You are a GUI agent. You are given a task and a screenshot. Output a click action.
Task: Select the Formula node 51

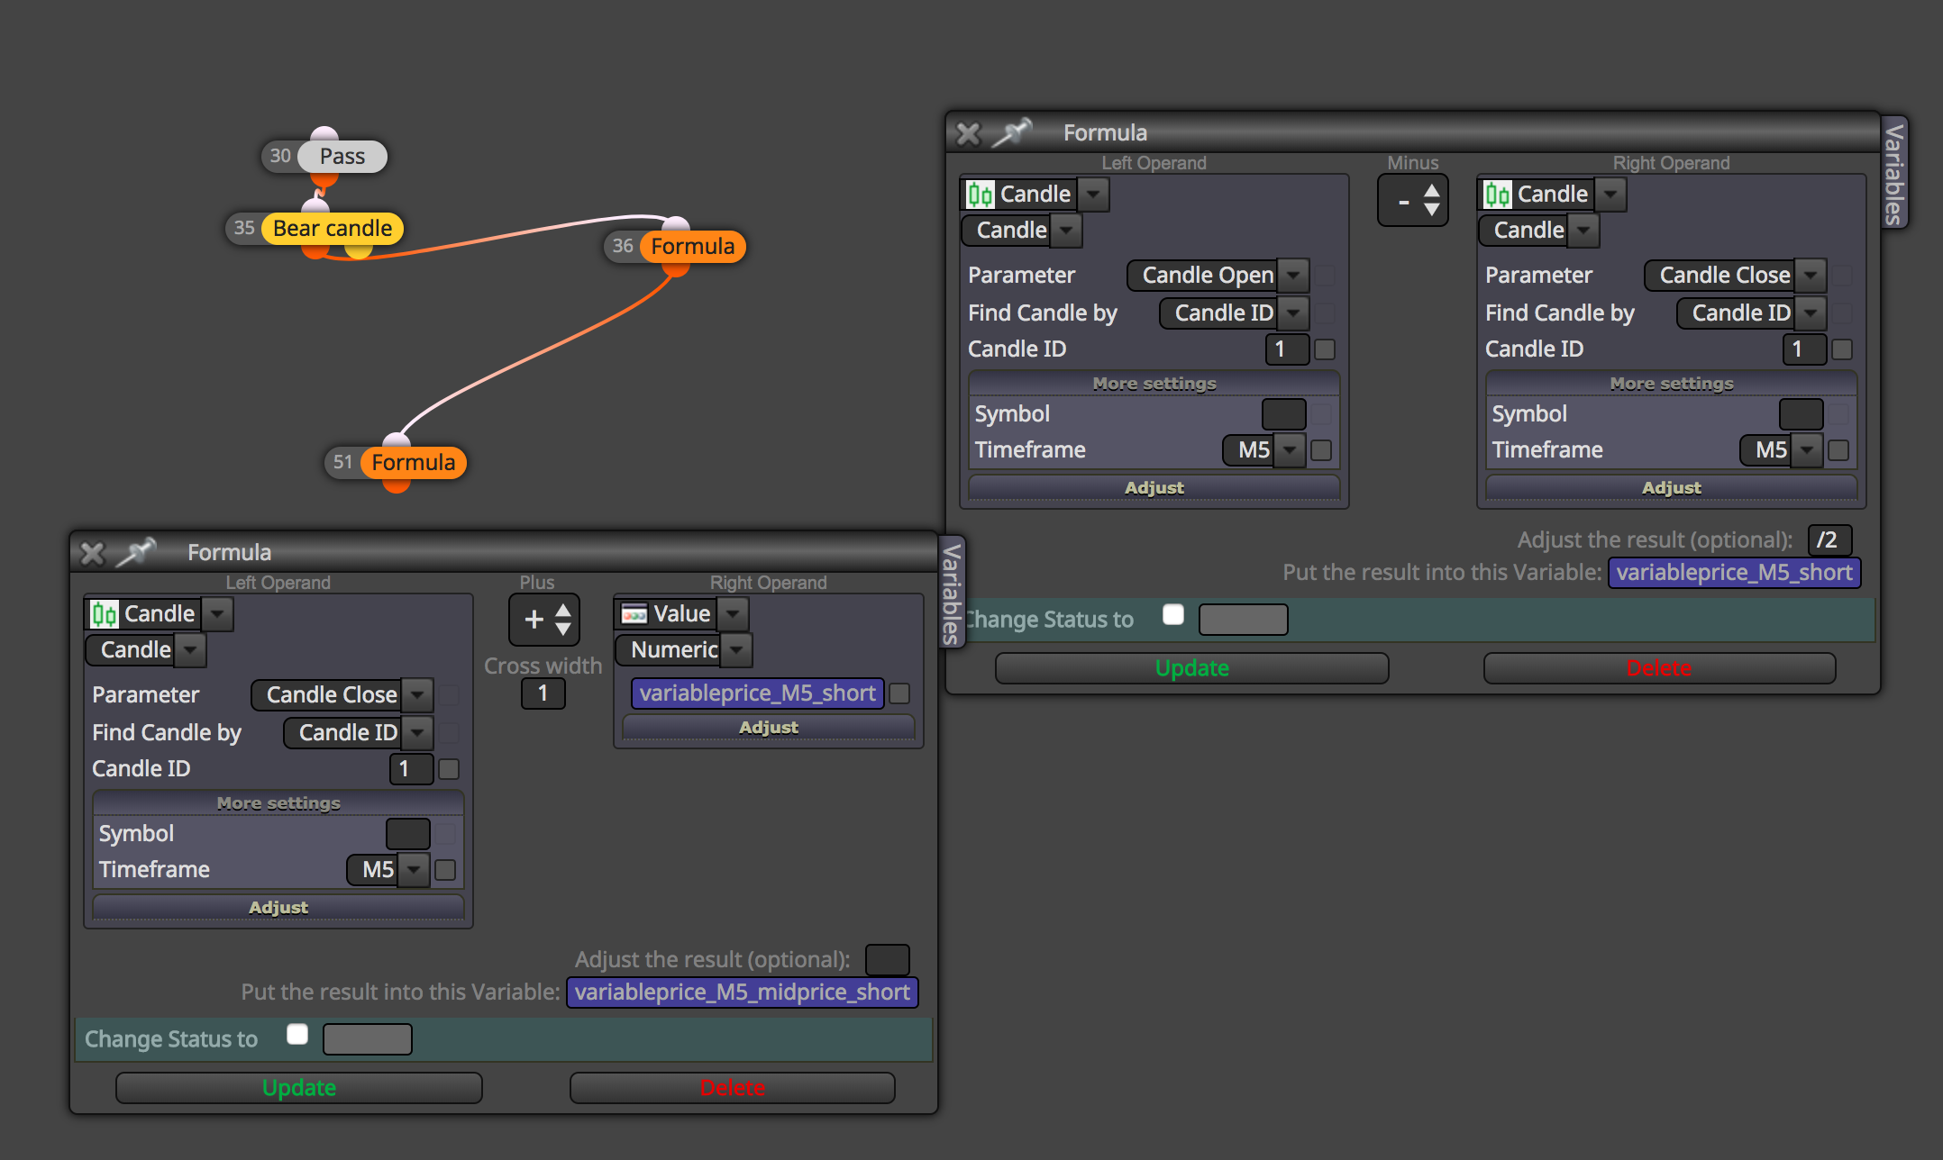(x=413, y=463)
